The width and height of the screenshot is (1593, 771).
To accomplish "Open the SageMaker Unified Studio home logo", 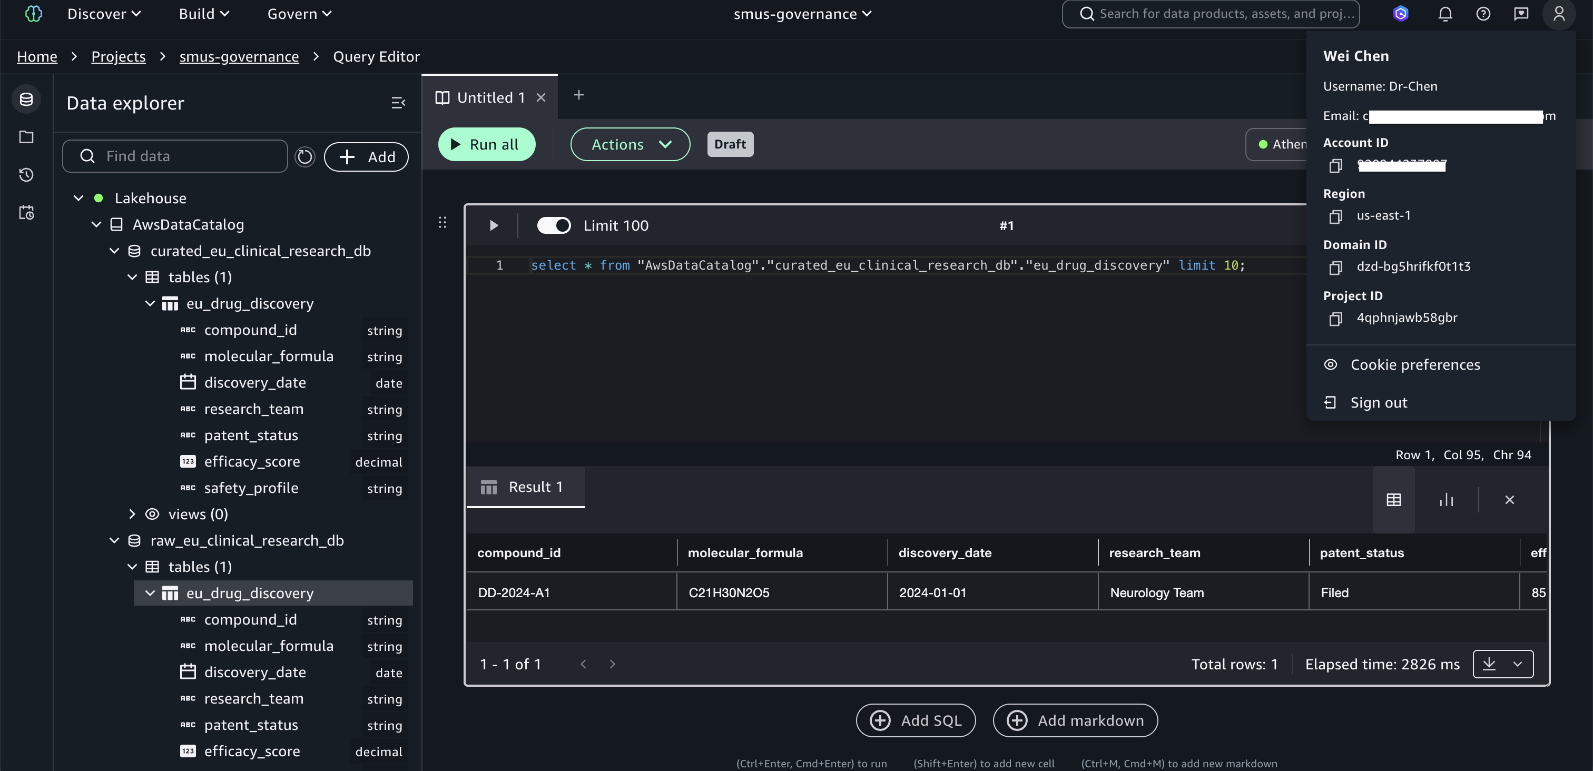I will [x=33, y=14].
